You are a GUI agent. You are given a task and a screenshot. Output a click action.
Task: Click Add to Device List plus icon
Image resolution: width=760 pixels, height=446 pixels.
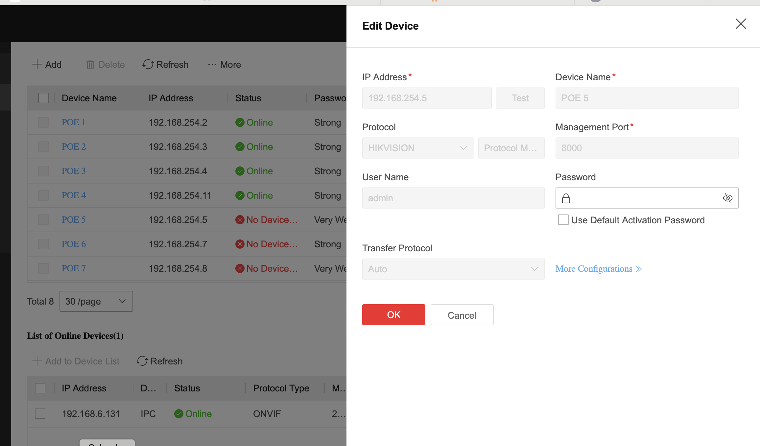(37, 361)
